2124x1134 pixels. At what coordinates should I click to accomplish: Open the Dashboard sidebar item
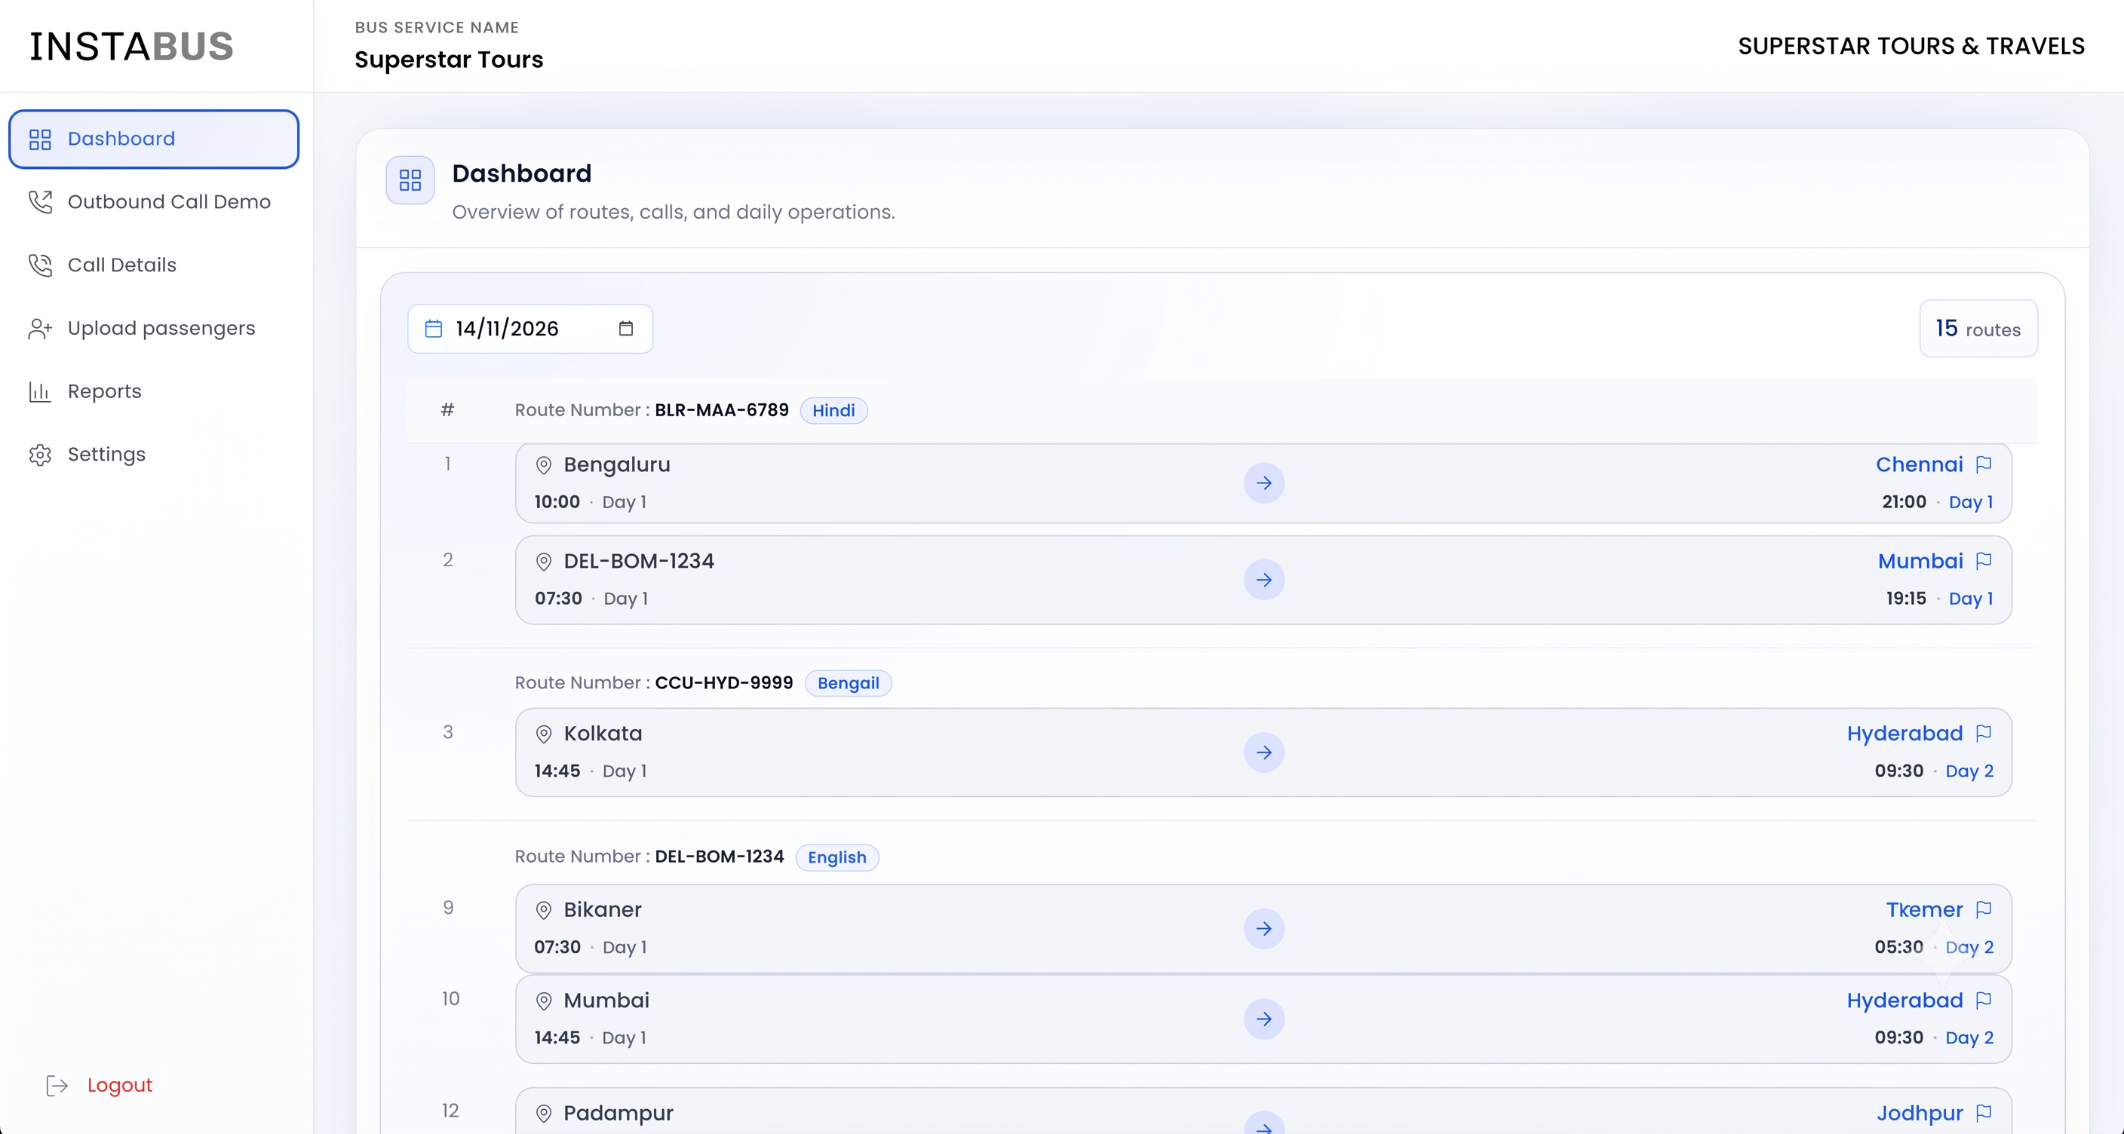[x=153, y=139]
